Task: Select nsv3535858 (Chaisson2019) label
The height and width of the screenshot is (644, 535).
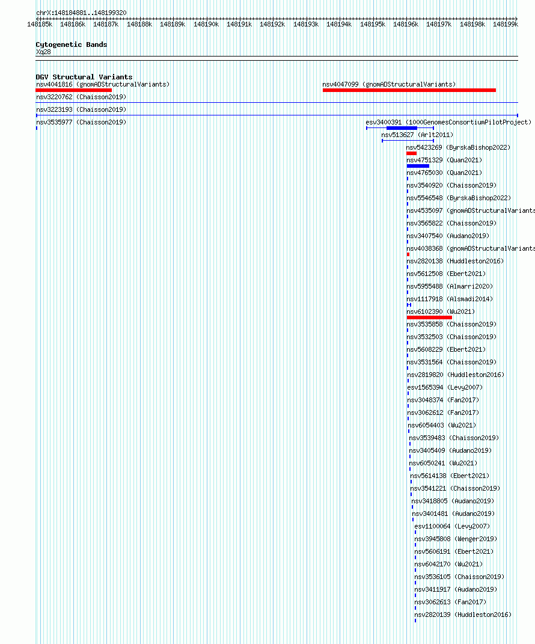Action: coord(451,325)
